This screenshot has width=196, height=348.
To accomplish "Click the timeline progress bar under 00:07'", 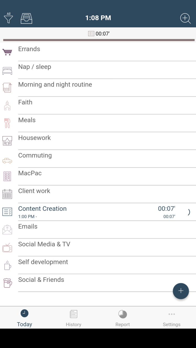I will click(99, 40).
